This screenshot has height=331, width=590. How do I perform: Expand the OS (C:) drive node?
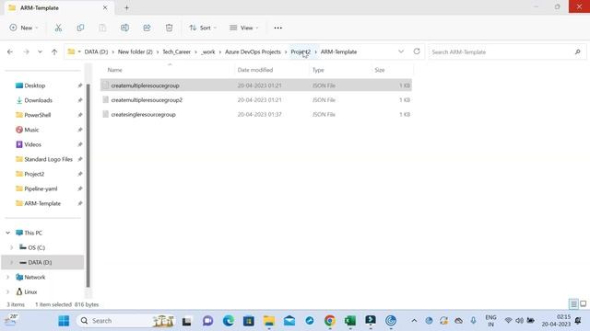[11, 247]
